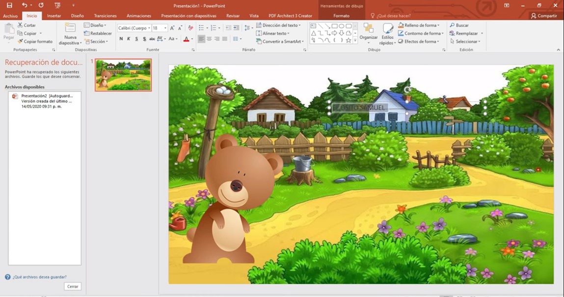This screenshot has height=297, width=564.
Task: Open the Formato tab under Herramientas de dibujo
Action: [342, 15]
